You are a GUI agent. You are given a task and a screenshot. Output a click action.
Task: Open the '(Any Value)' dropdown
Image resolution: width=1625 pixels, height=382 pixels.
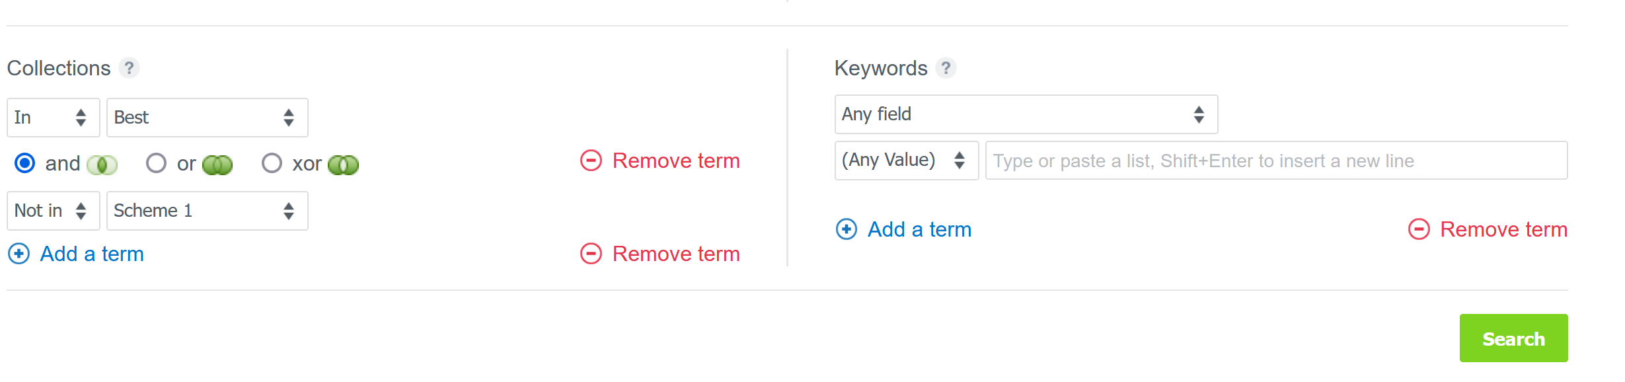pos(907,161)
